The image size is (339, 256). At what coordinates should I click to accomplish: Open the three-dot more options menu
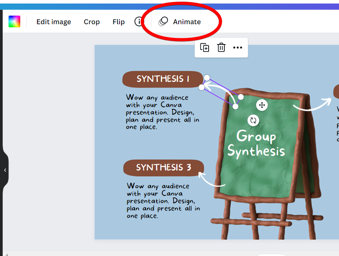(x=237, y=48)
